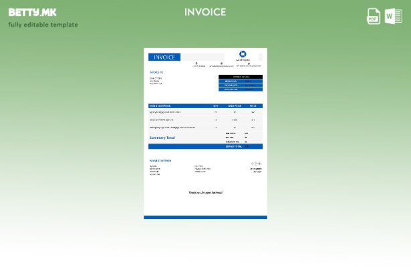
Task: Click the INVOICE page title at top
Action: [205, 12]
